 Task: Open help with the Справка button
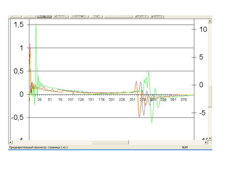pyautogui.click(x=157, y=16)
